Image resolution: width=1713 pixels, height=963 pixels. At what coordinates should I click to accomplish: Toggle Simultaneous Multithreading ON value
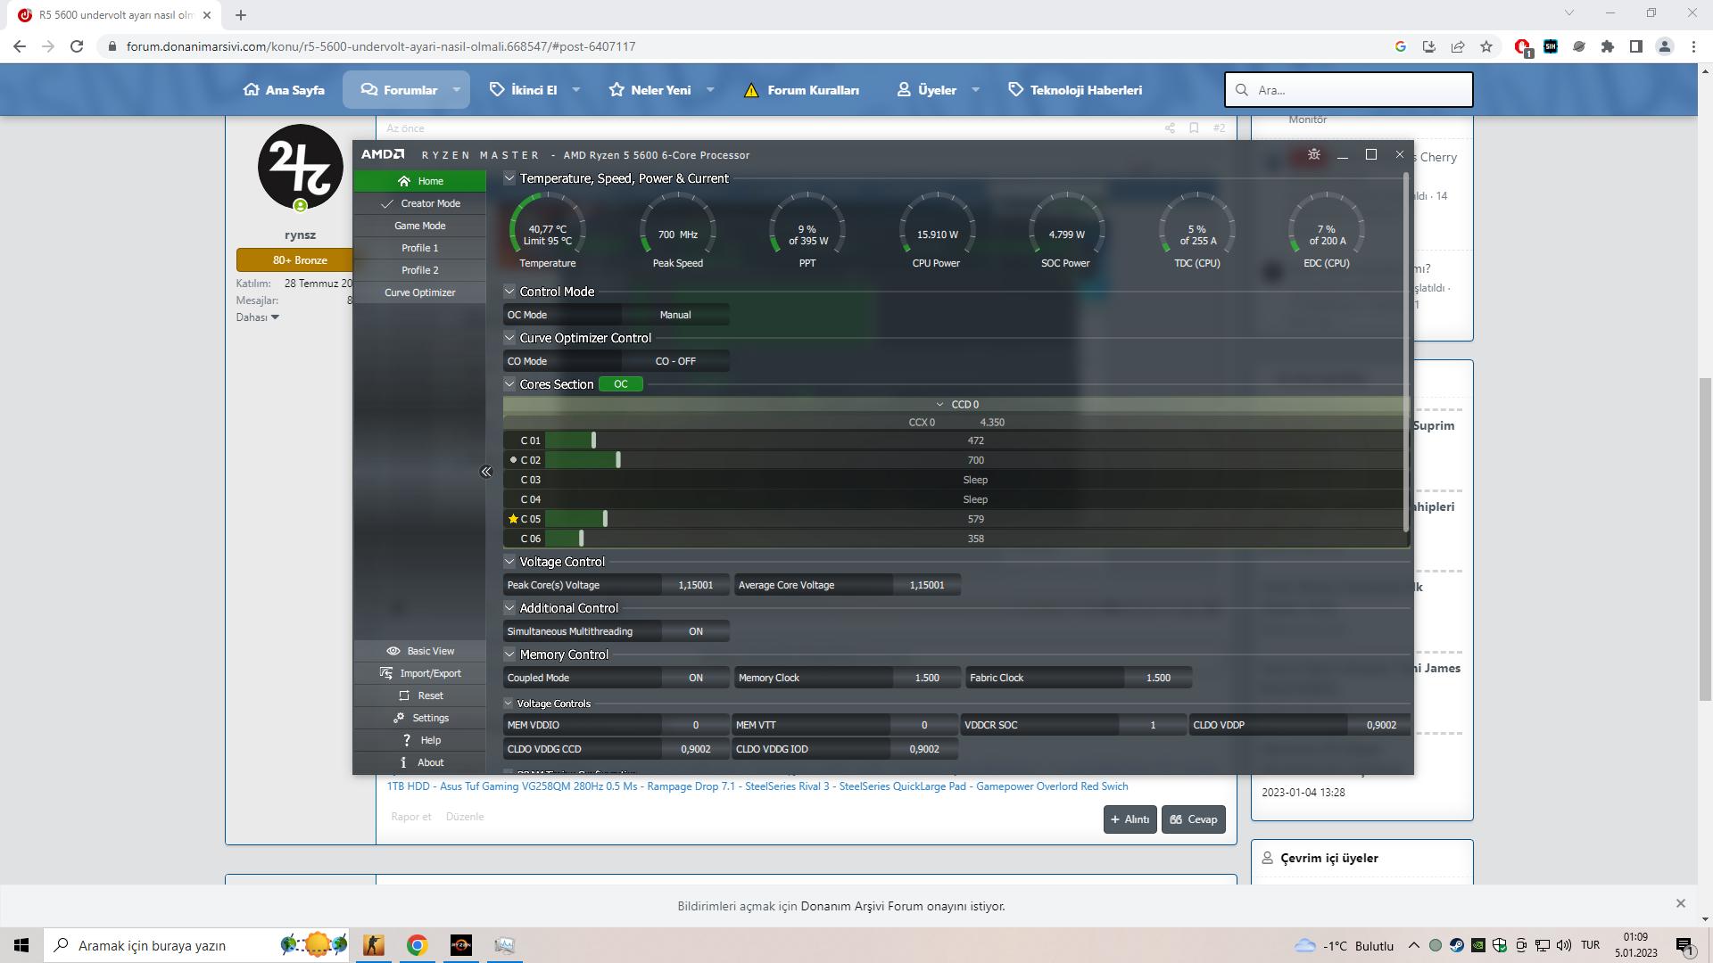(x=695, y=631)
